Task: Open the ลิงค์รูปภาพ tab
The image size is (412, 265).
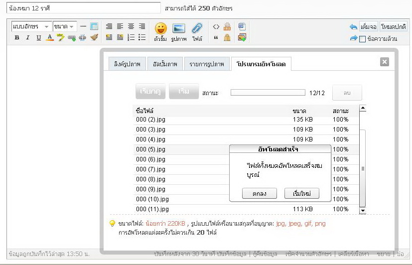Action: (127, 64)
